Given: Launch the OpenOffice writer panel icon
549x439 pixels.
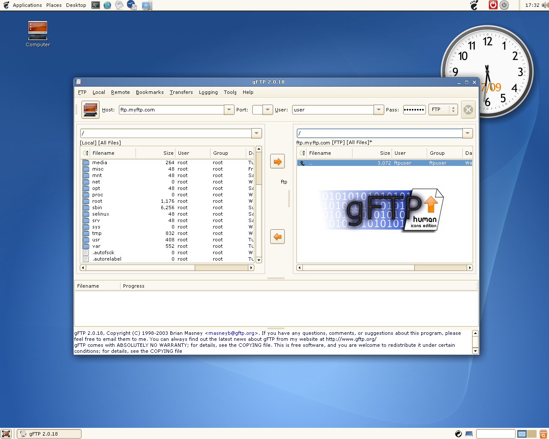Looking at the screenshot, I should 132,5.
